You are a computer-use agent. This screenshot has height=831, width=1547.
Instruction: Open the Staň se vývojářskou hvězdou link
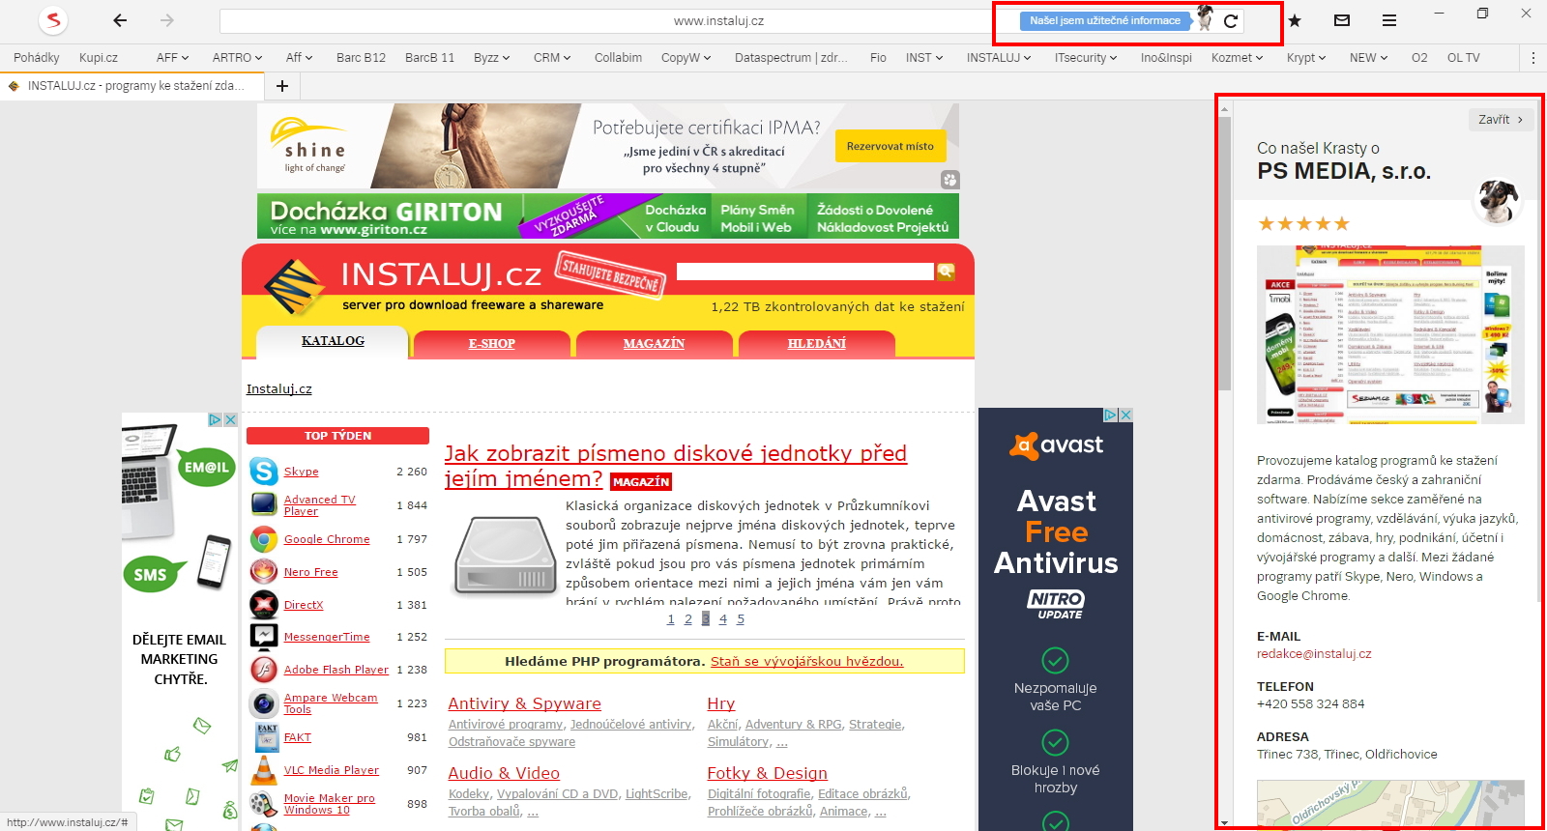(x=806, y=662)
